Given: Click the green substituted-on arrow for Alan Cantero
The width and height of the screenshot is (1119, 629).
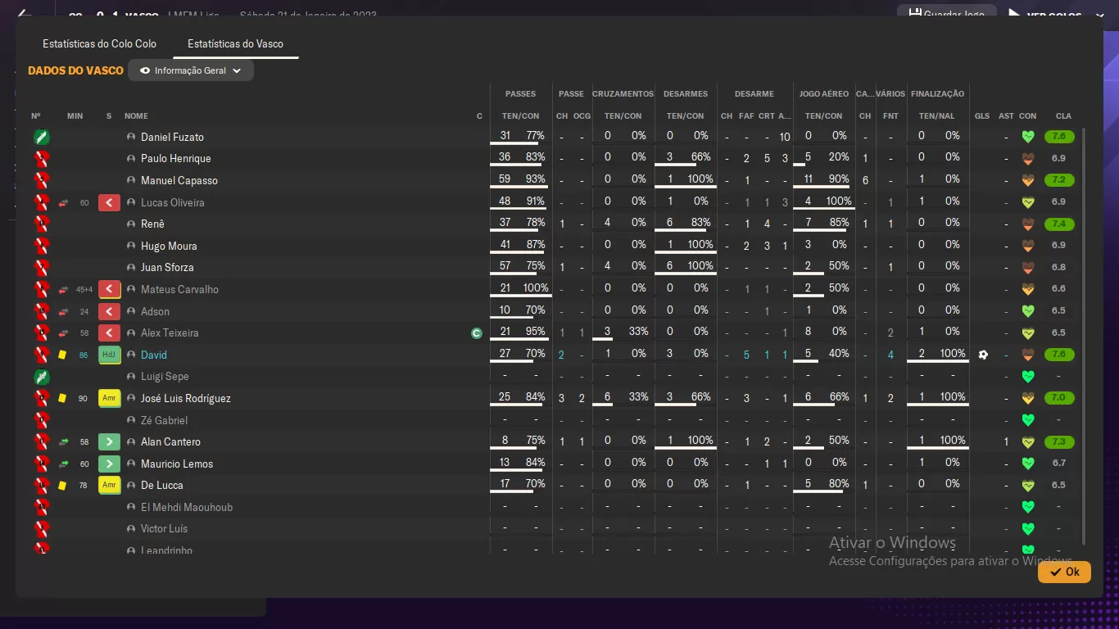Looking at the screenshot, I should pos(109,442).
